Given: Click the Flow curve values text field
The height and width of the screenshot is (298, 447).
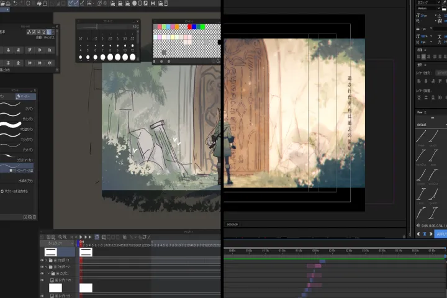Looking at the screenshot, I should [434, 226].
